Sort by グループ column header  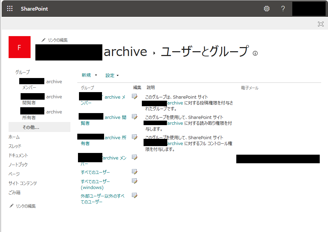[x=88, y=88]
